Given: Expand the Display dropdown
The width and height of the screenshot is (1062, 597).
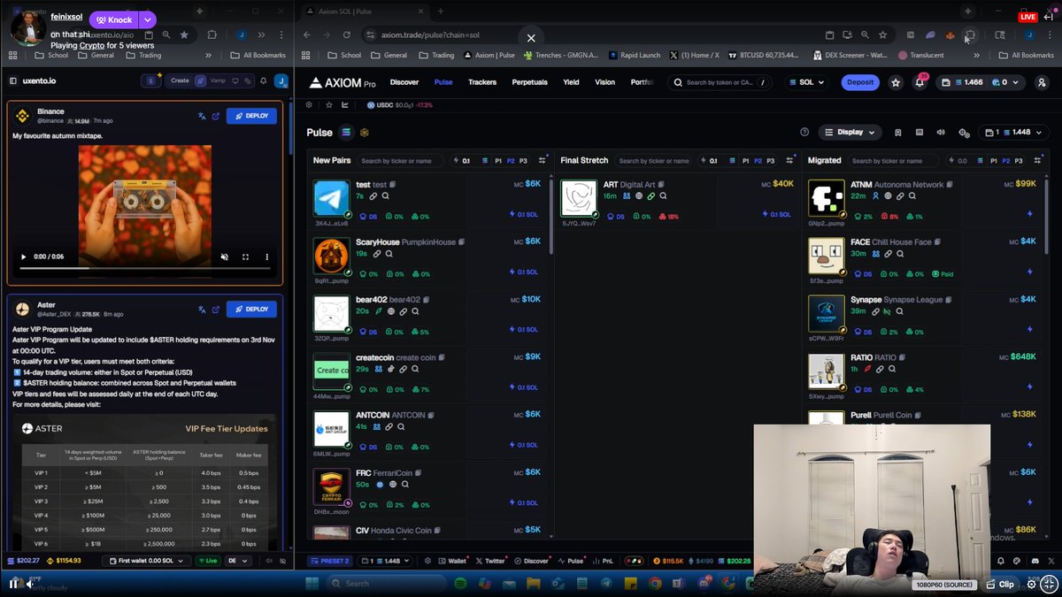Looking at the screenshot, I should point(849,133).
